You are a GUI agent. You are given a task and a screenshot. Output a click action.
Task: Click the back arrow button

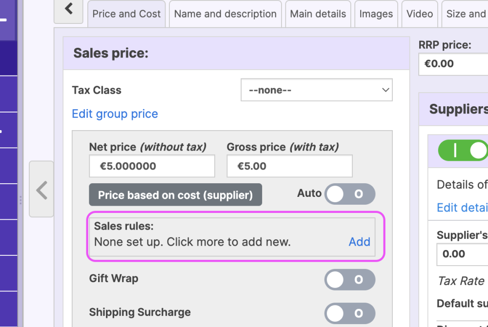pos(68,9)
